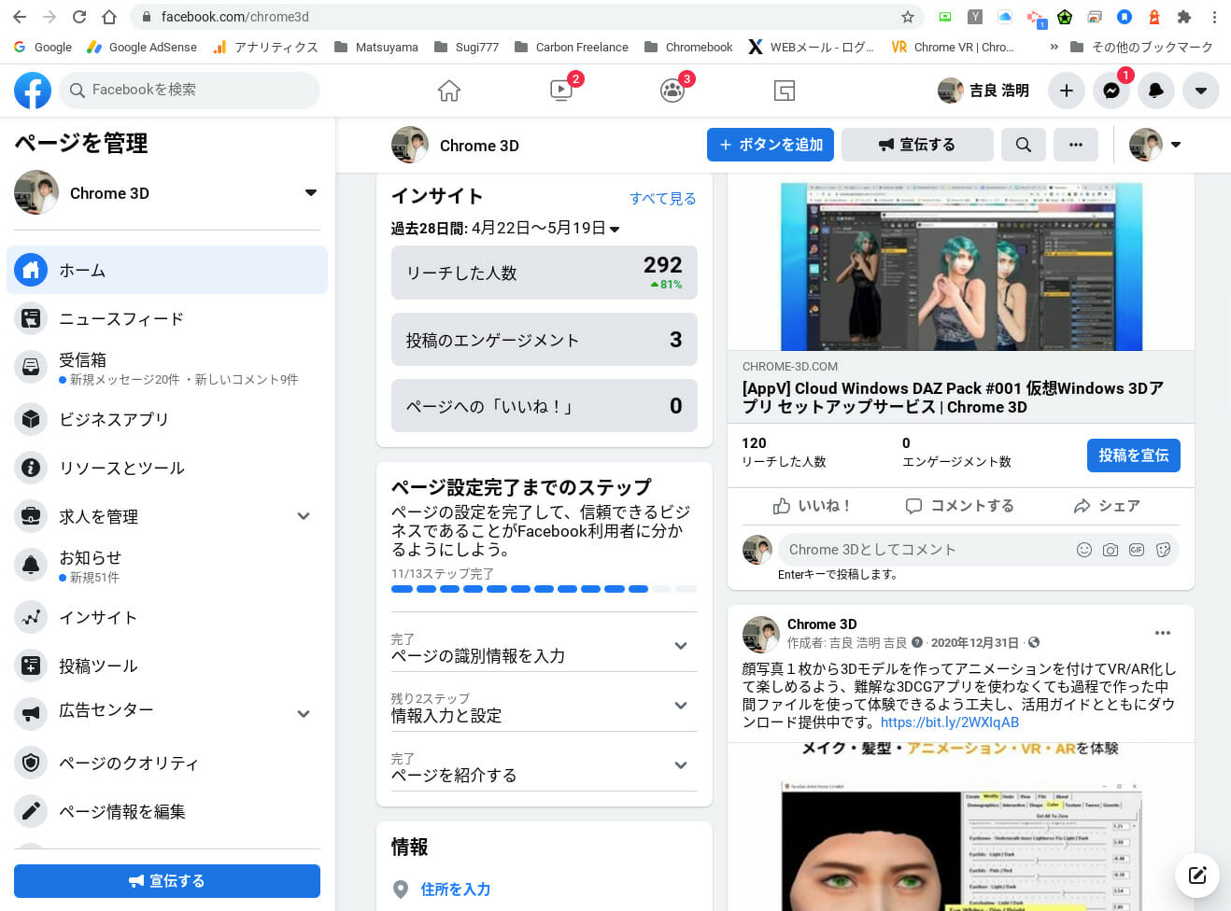Screen dimensions: 1231x911
Task: Click リーチした人数 292 insight card
Action: [x=545, y=273]
